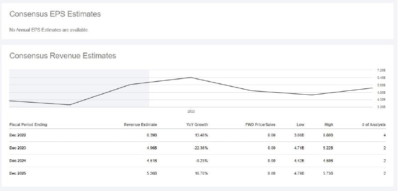Screen dimensions: 398x191
Task: Select the Dec 2024 fiscal period row
Action: point(198,161)
